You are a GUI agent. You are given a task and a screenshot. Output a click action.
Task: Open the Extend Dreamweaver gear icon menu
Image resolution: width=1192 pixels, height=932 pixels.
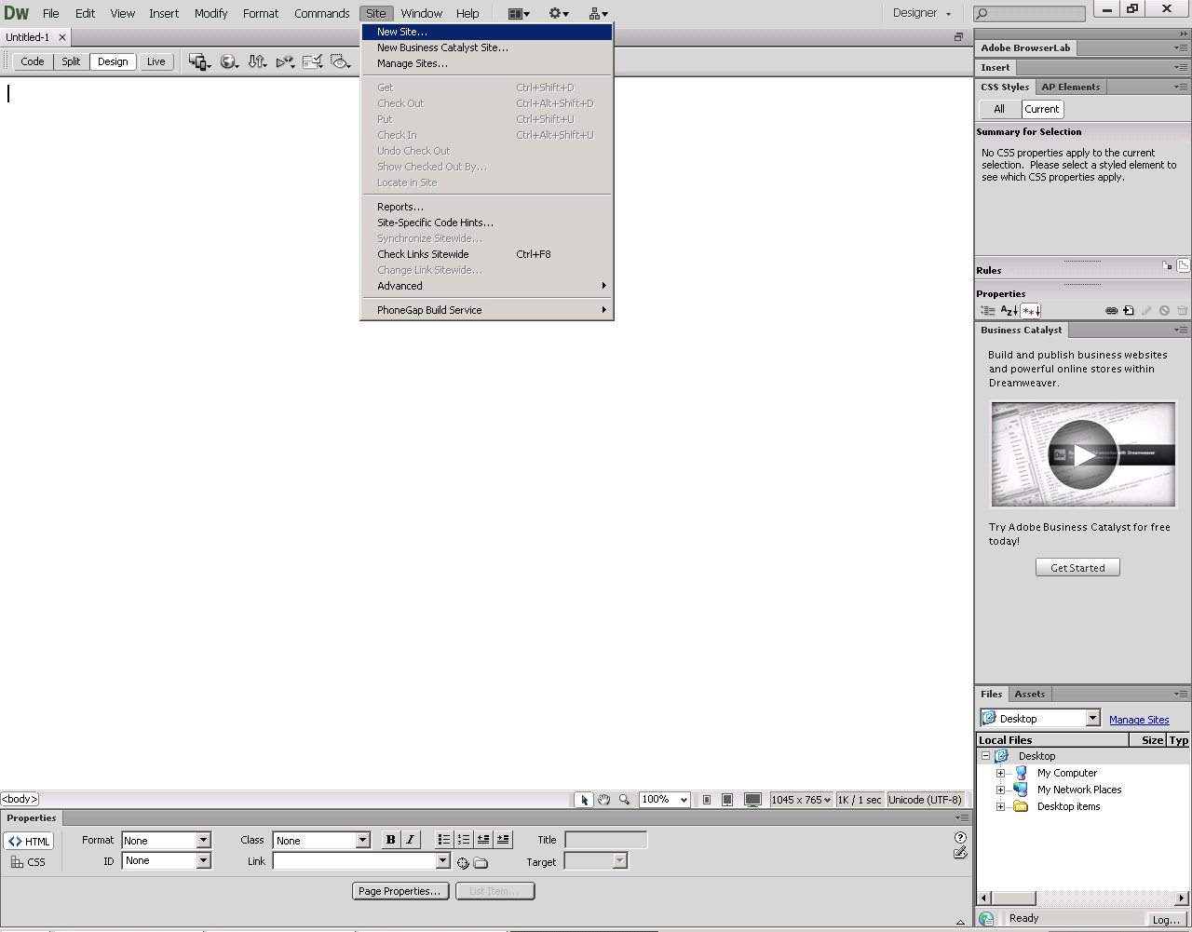559,13
